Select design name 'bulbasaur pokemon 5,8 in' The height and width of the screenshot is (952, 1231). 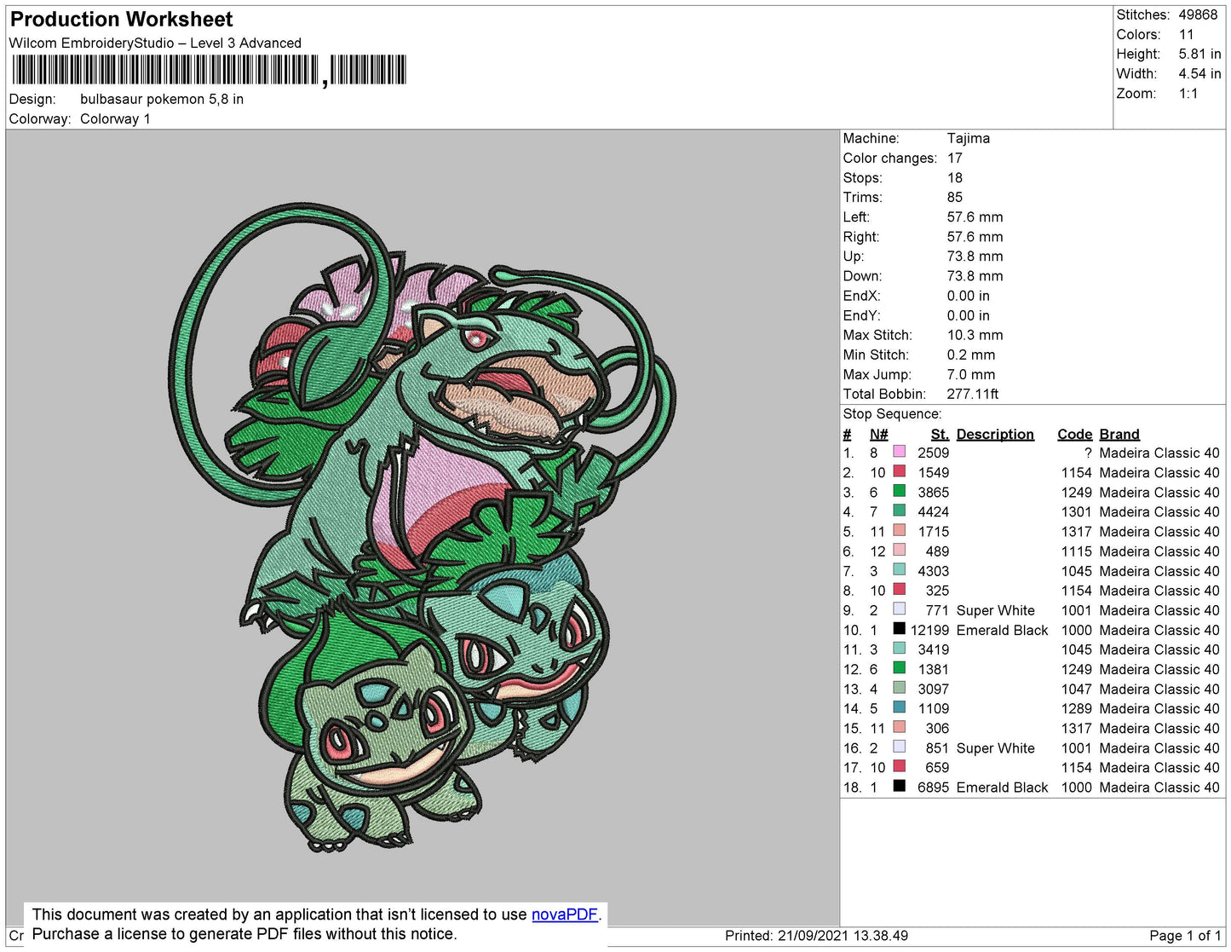click(162, 99)
